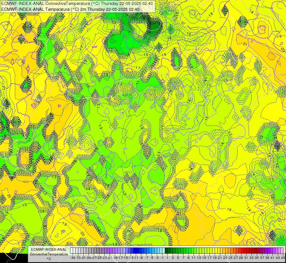Image resolution: width=286 pixels, height=263 pixels.
Task: Select the pink rightmost legend swatch at 45
Action: pos(282,251)
